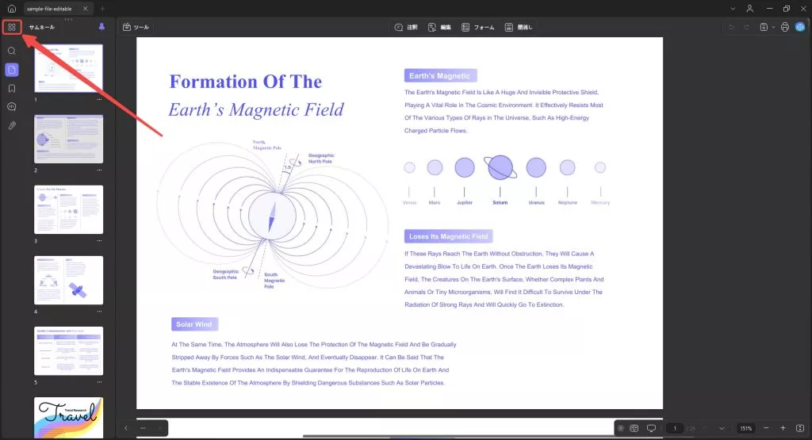Open the title bar dropdown chevron

coord(732,9)
